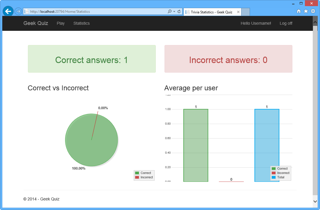Refresh the page using the reload icon

click(178, 11)
